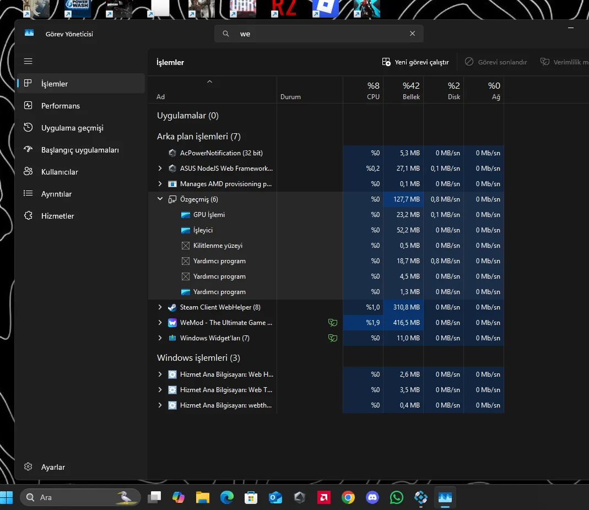Sort by Ağ column header
Viewport: 589px width, 510px height.
(x=483, y=90)
